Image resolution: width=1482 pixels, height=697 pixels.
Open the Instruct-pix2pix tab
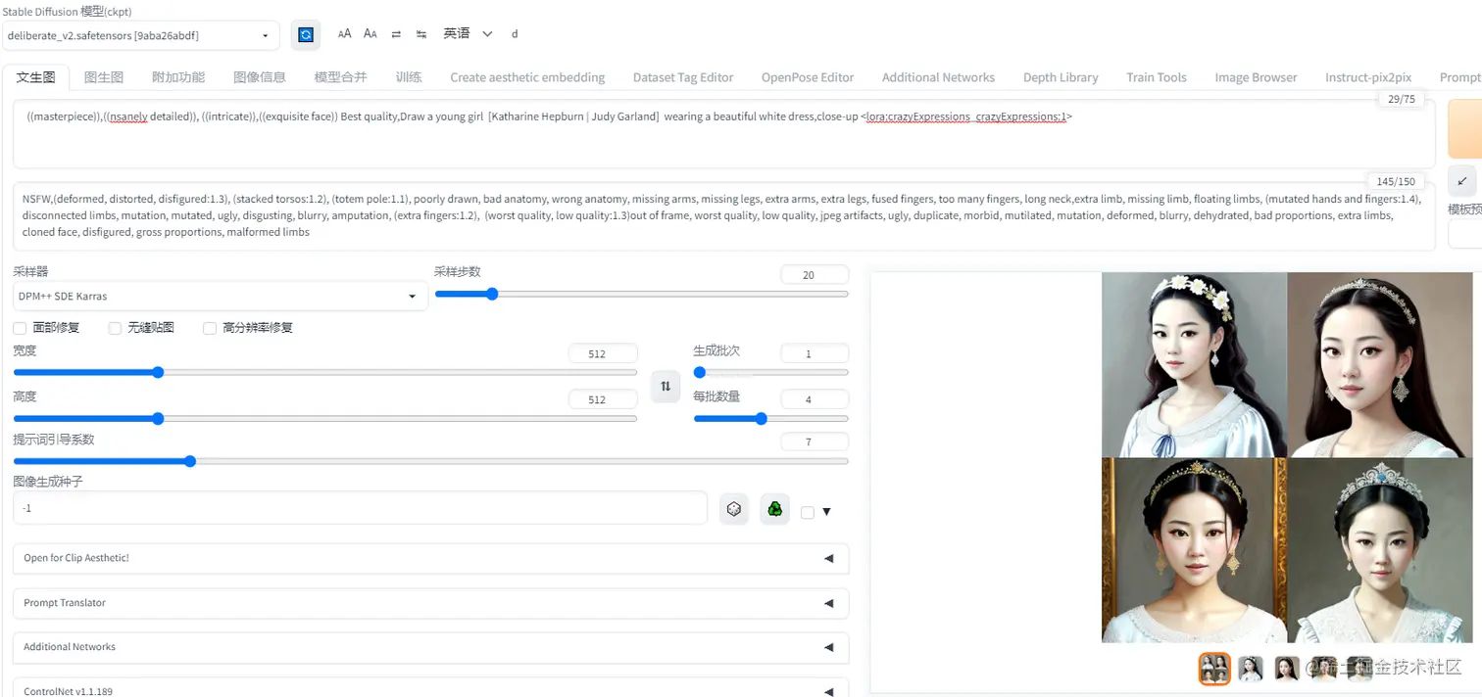pyautogui.click(x=1368, y=77)
